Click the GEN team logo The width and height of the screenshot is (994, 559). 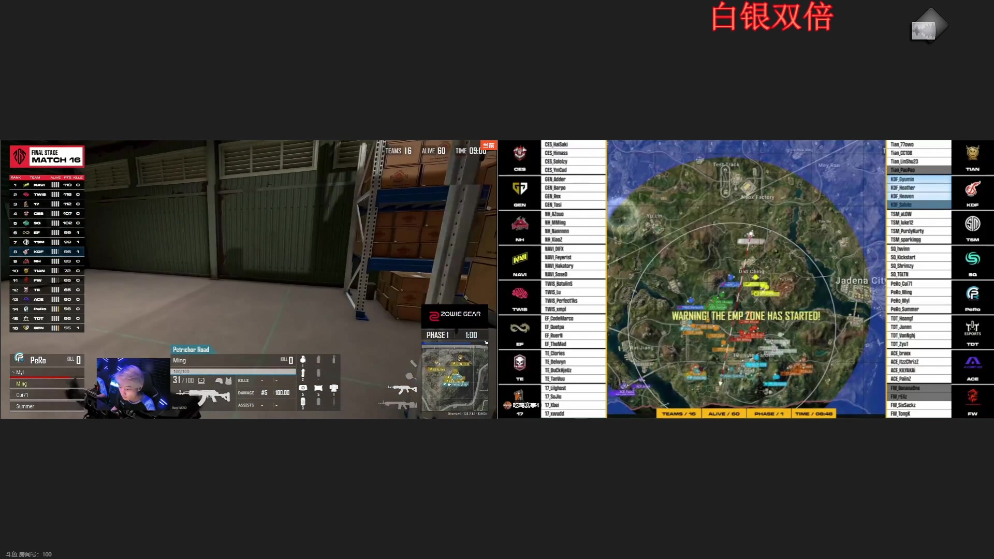point(520,188)
